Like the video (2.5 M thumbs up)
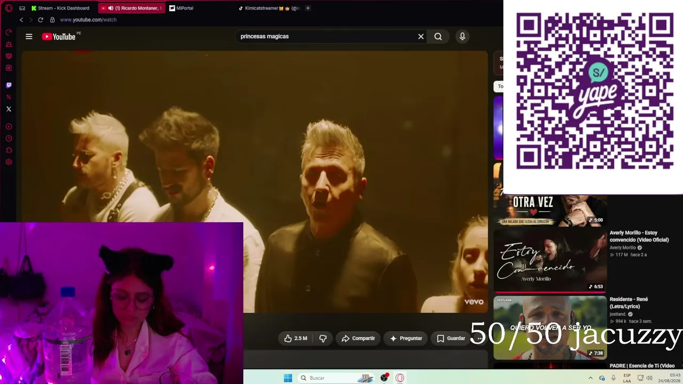Image resolution: width=683 pixels, height=384 pixels. tap(296, 338)
